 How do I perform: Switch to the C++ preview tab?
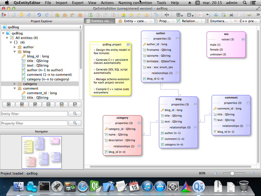245,21
